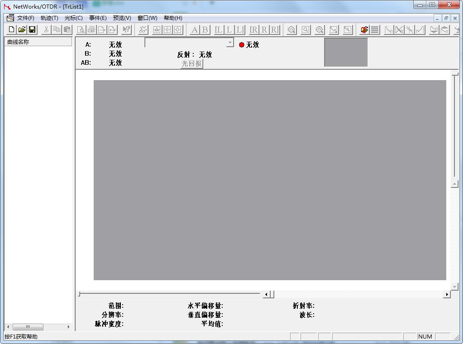Click trace list scrollbar right arrow

pyautogui.click(x=68, y=327)
